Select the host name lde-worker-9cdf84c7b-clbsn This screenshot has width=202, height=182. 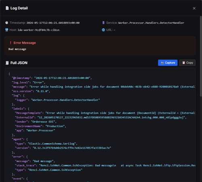(38, 30)
